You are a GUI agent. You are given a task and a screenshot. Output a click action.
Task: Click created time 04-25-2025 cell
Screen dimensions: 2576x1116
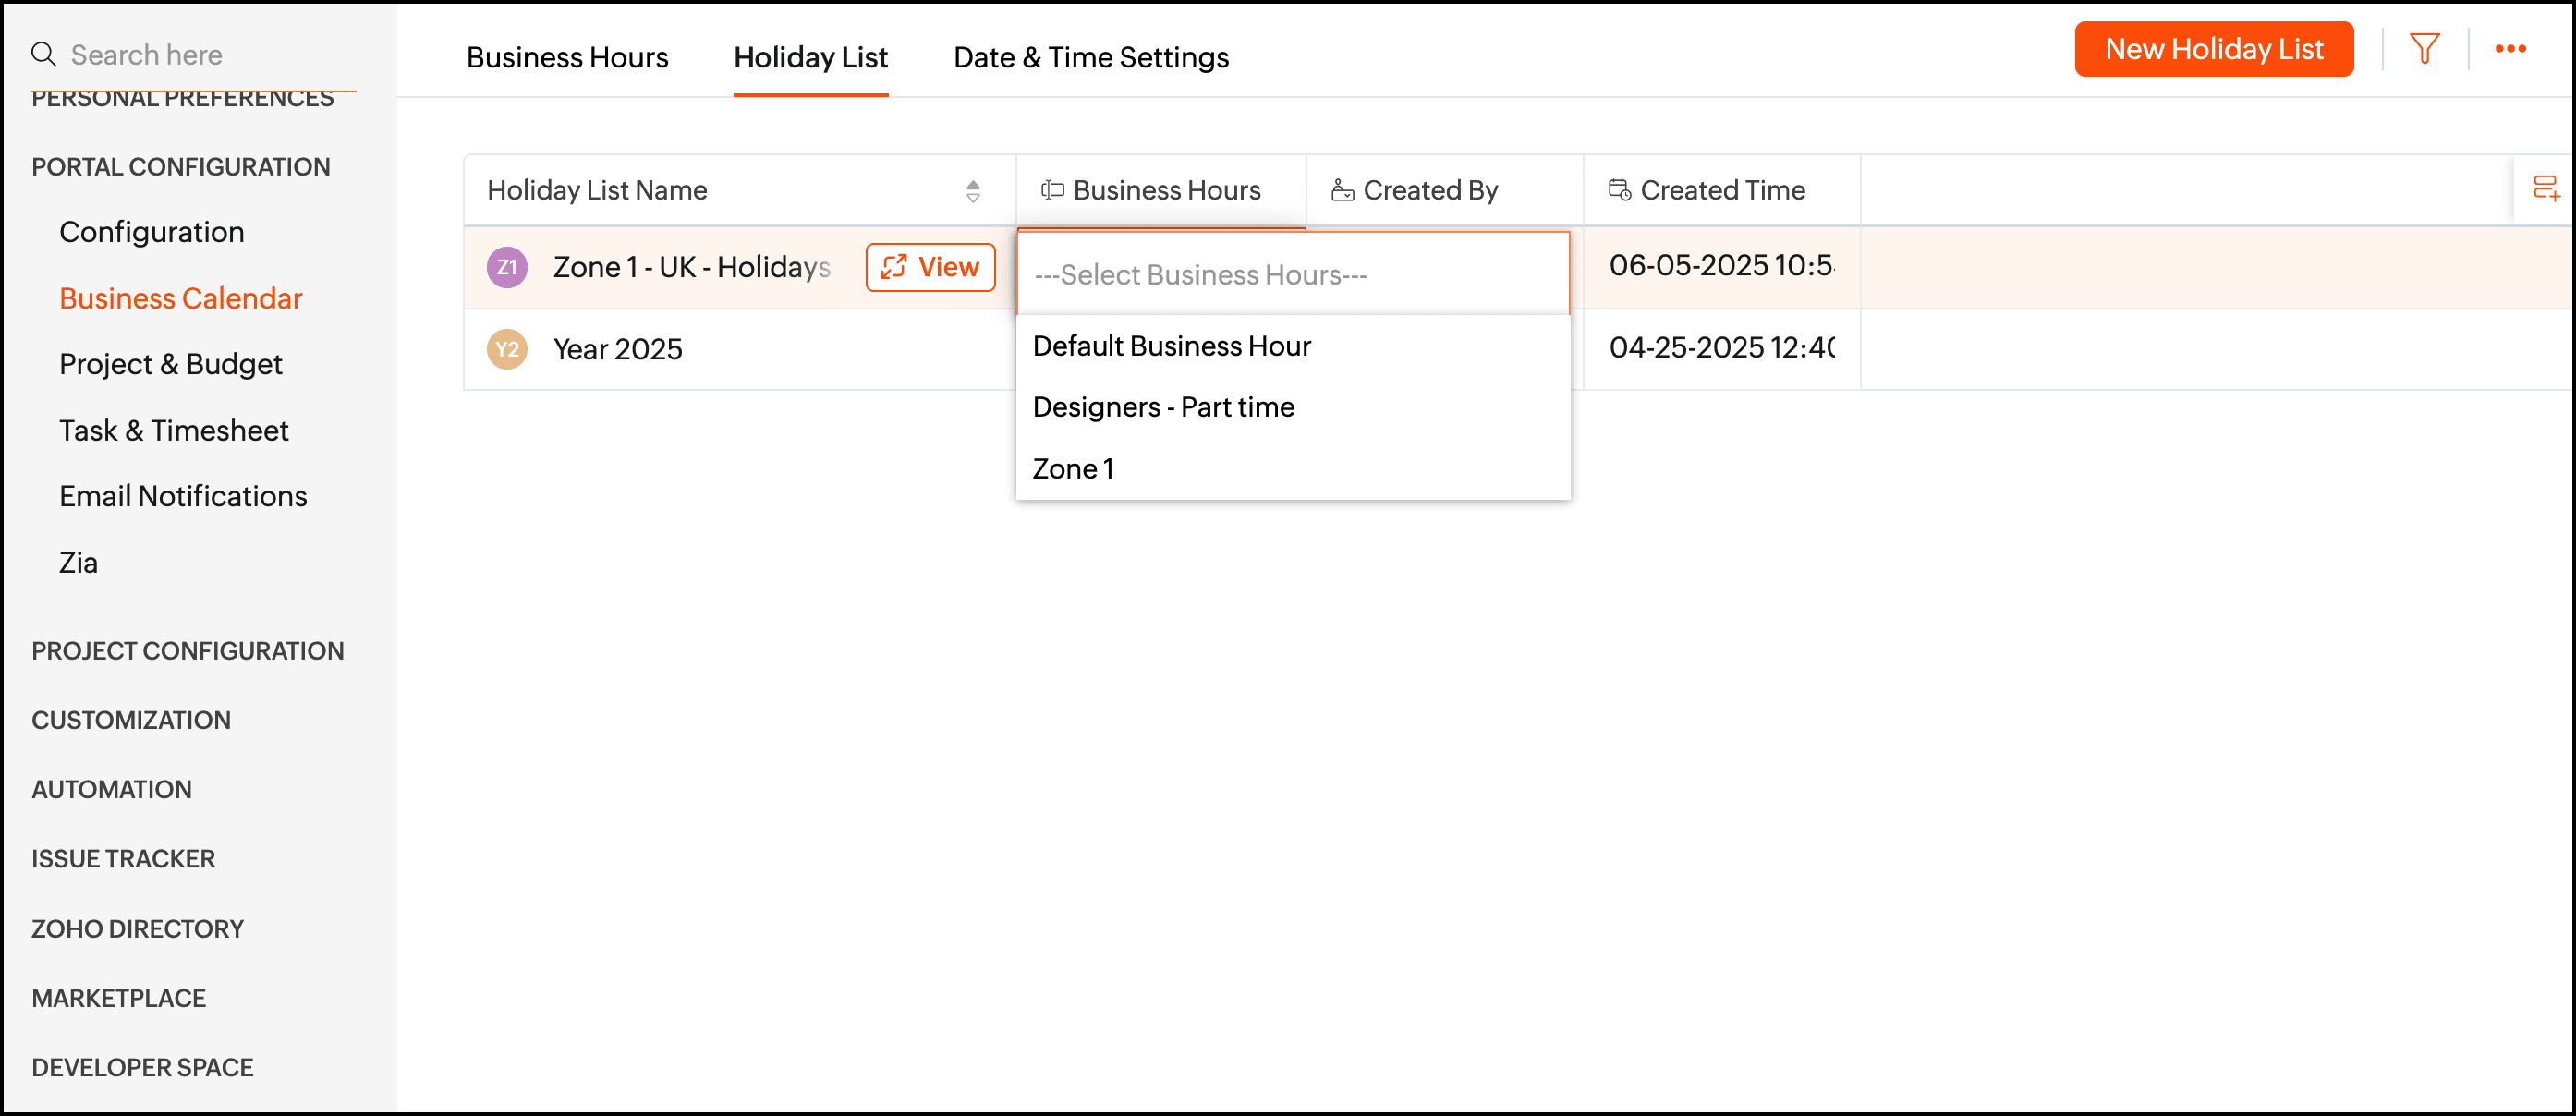coord(1722,347)
